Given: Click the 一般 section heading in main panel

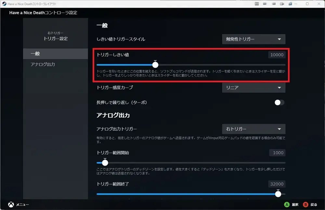Looking at the screenshot, I should pos(102,25).
